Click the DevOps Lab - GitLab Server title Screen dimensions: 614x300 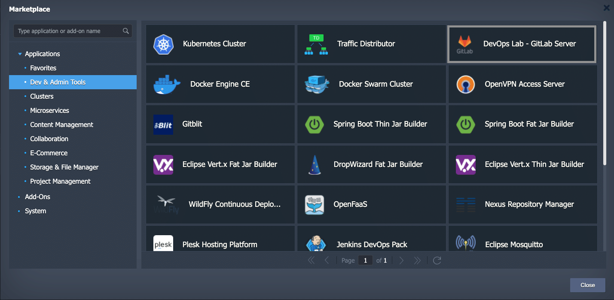(x=529, y=44)
